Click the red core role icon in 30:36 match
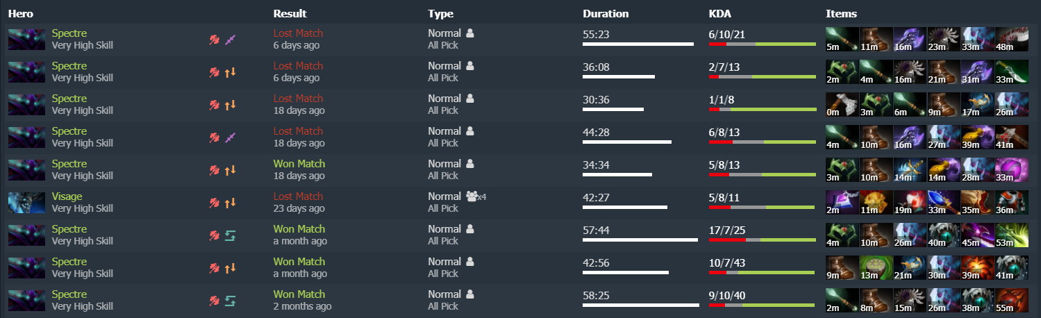 coord(215,105)
